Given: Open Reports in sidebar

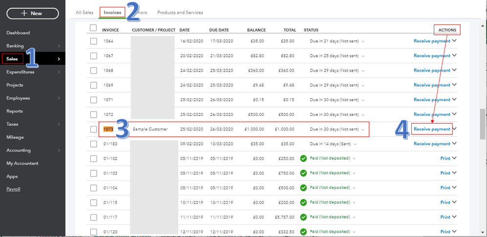Looking at the screenshot, I should coord(15,111).
